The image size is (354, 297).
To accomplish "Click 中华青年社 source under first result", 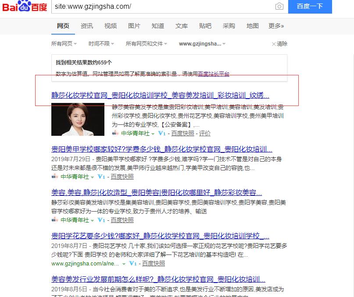I will [x=135, y=133].
